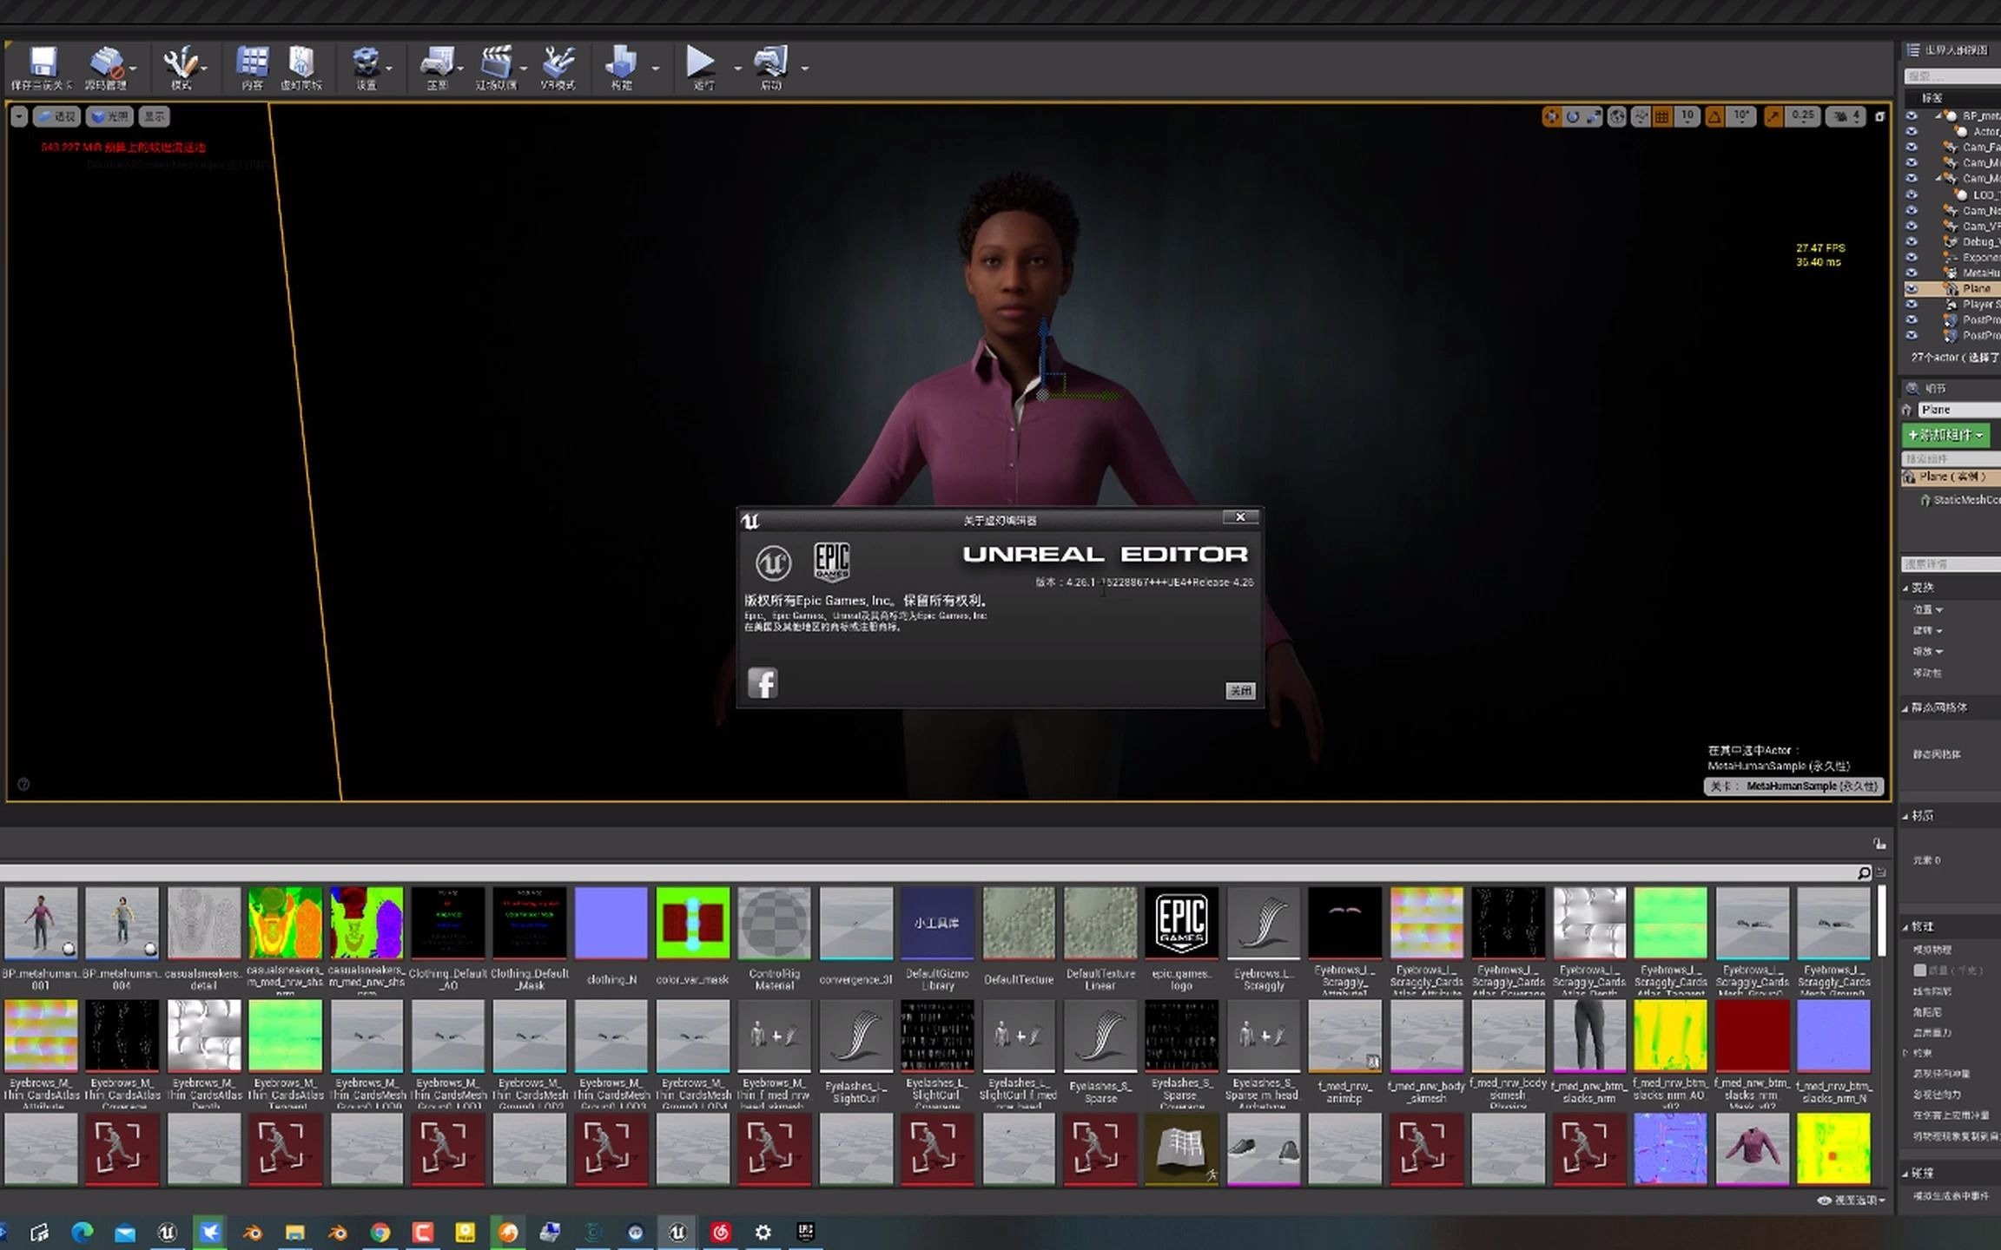Click the Facebook icon in About dialog
The height and width of the screenshot is (1250, 2001).
coord(763,683)
